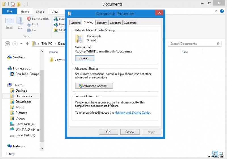This screenshot has width=227, height=159.
Task: Click the search magnifier icon
Action: click(x=218, y=44)
